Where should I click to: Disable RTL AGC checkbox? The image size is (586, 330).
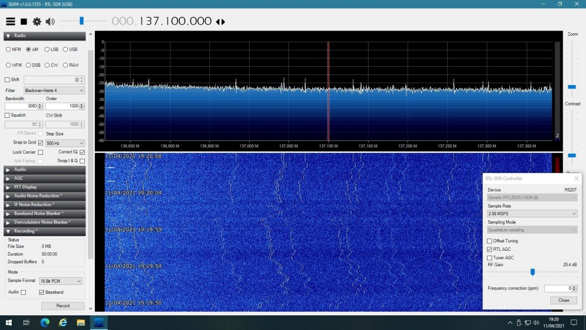489,249
